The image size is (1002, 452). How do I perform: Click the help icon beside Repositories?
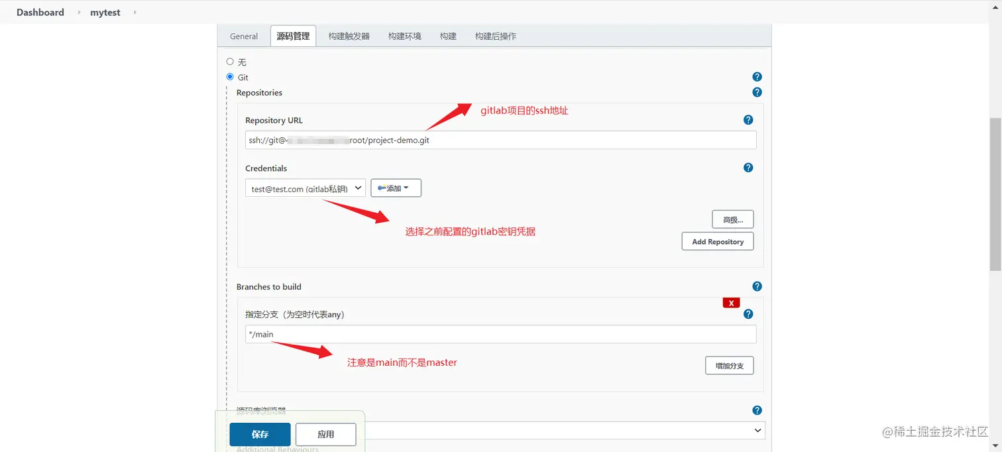[x=757, y=92]
